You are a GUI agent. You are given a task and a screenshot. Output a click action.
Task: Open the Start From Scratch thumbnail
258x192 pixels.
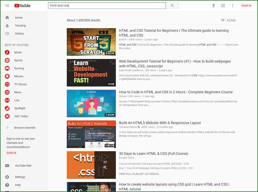91,42
